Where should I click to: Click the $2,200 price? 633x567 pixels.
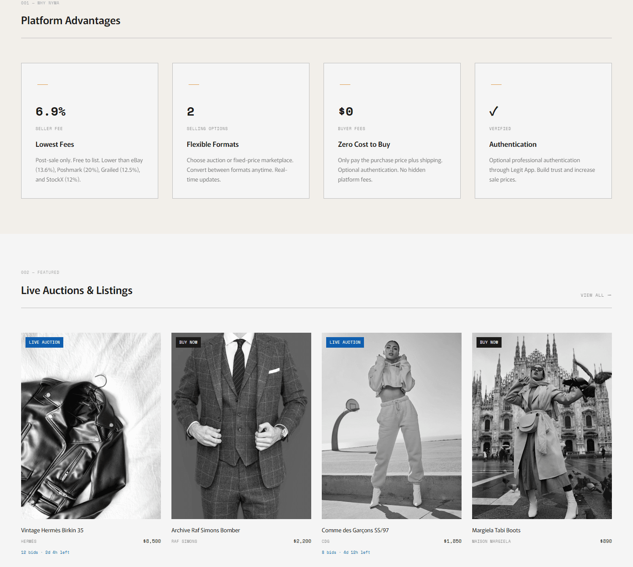pos(302,542)
